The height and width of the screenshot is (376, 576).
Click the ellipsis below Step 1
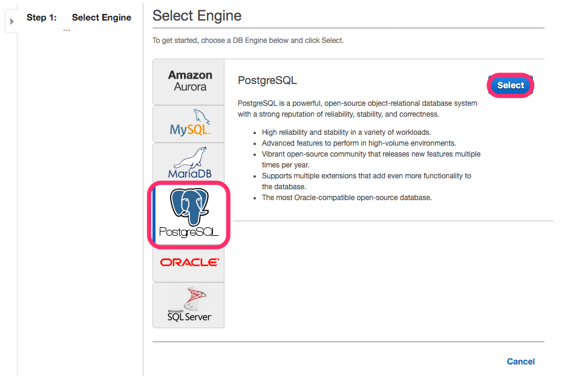[67, 30]
